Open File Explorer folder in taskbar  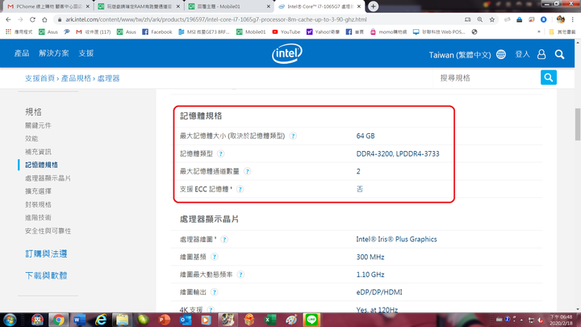(122, 320)
